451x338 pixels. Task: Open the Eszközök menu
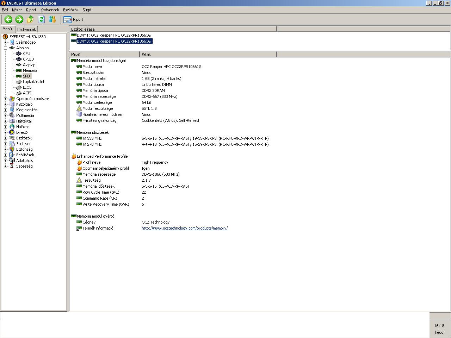tap(71, 10)
